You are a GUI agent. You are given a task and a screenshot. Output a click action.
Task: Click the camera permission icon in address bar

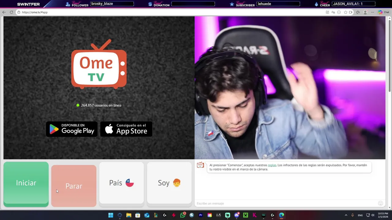[x=351, y=12]
